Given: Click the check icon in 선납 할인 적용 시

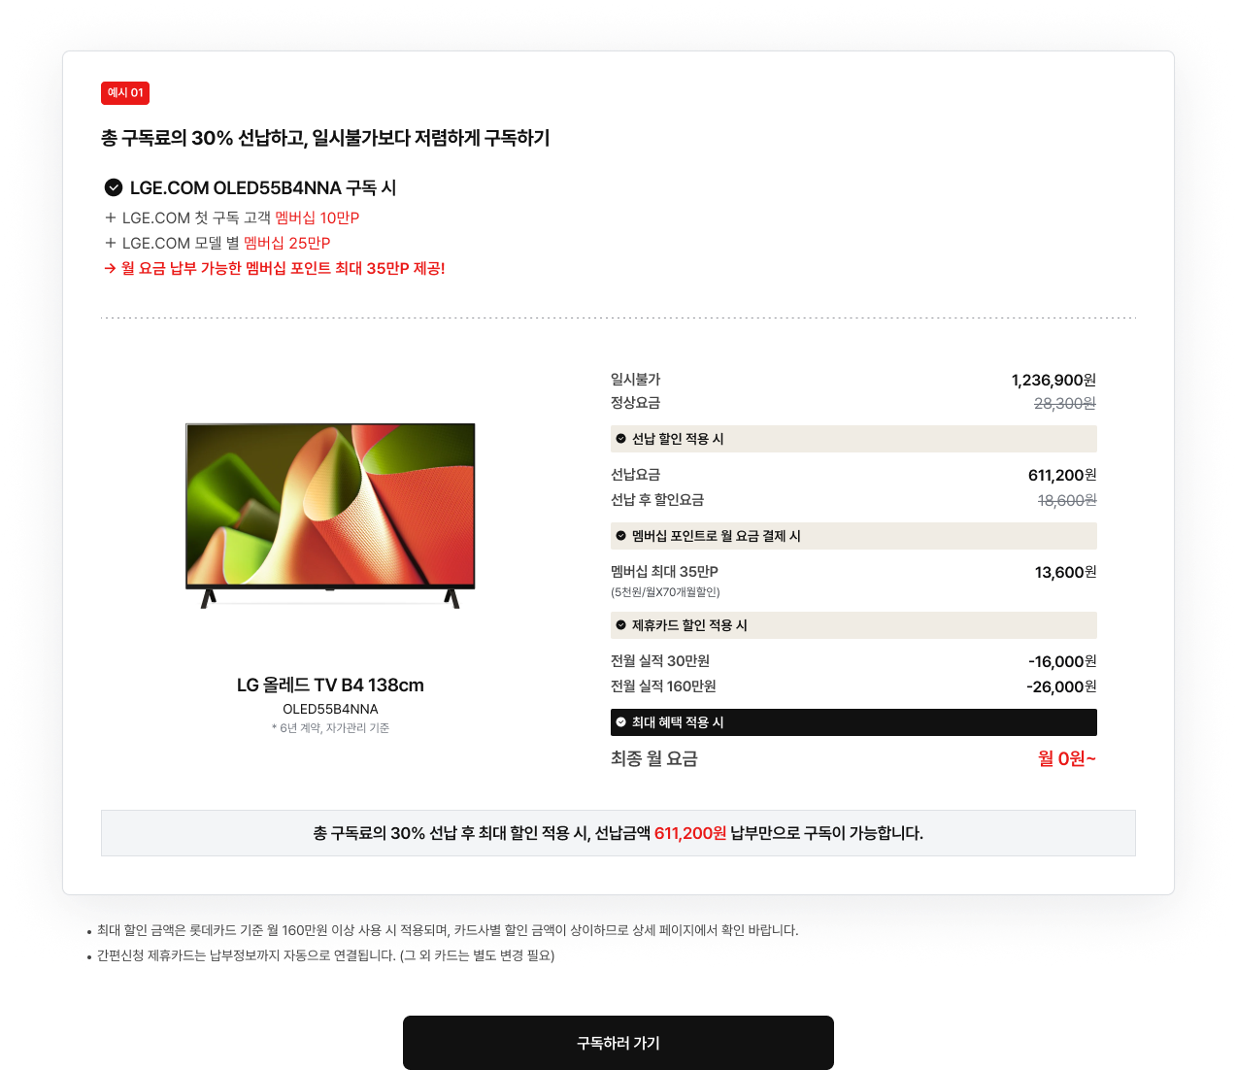Looking at the screenshot, I should click(x=621, y=439).
